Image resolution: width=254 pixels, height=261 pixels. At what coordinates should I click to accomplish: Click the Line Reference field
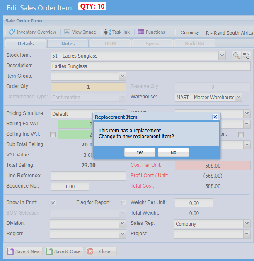click(x=88, y=176)
